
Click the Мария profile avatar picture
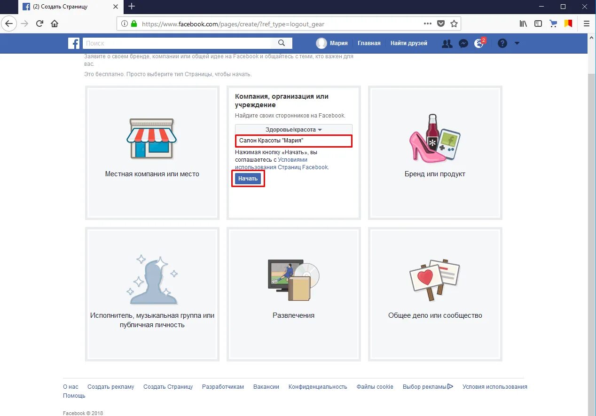[x=322, y=43]
